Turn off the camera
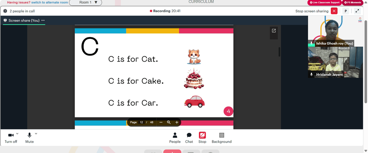The width and height of the screenshot is (368, 153). [11, 138]
